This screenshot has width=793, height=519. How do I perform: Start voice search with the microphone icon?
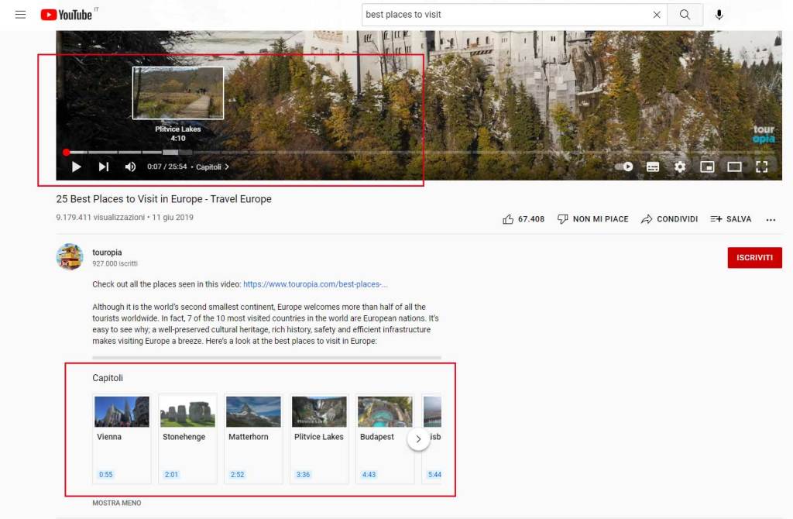click(719, 15)
